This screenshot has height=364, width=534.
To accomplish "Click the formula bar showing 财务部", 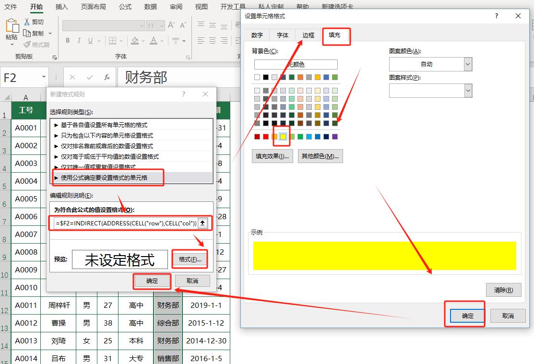I will point(179,77).
